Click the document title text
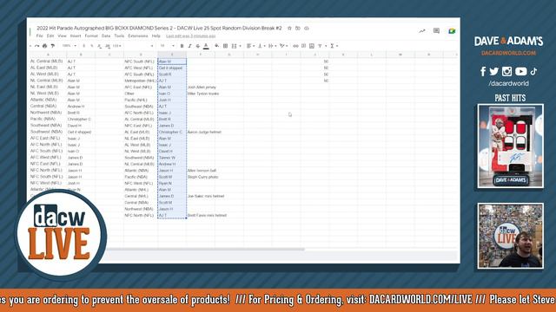 point(159,28)
